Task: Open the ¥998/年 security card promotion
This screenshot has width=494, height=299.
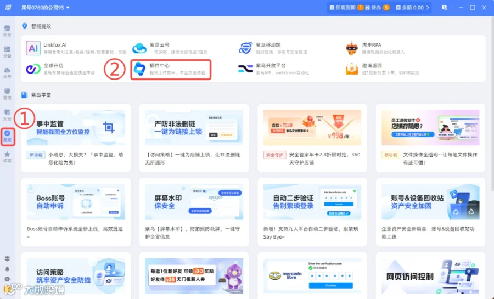Action: point(312,127)
